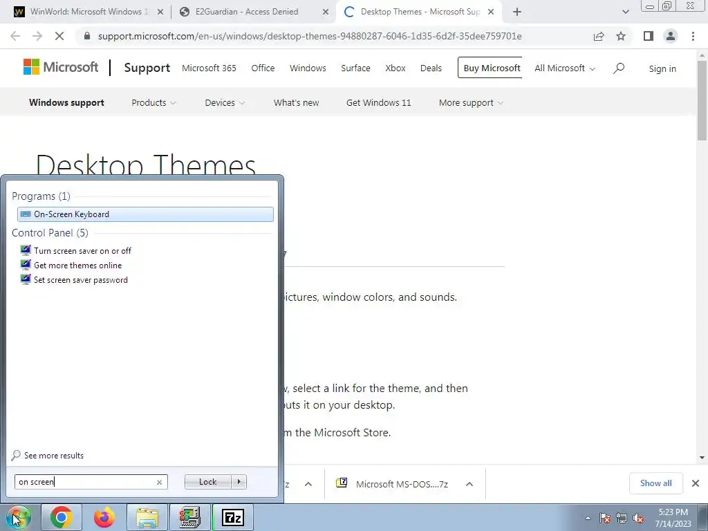The height and width of the screenshot is (531, 708).
Task: Expand More support dropdown
Action: pos(471,102)
